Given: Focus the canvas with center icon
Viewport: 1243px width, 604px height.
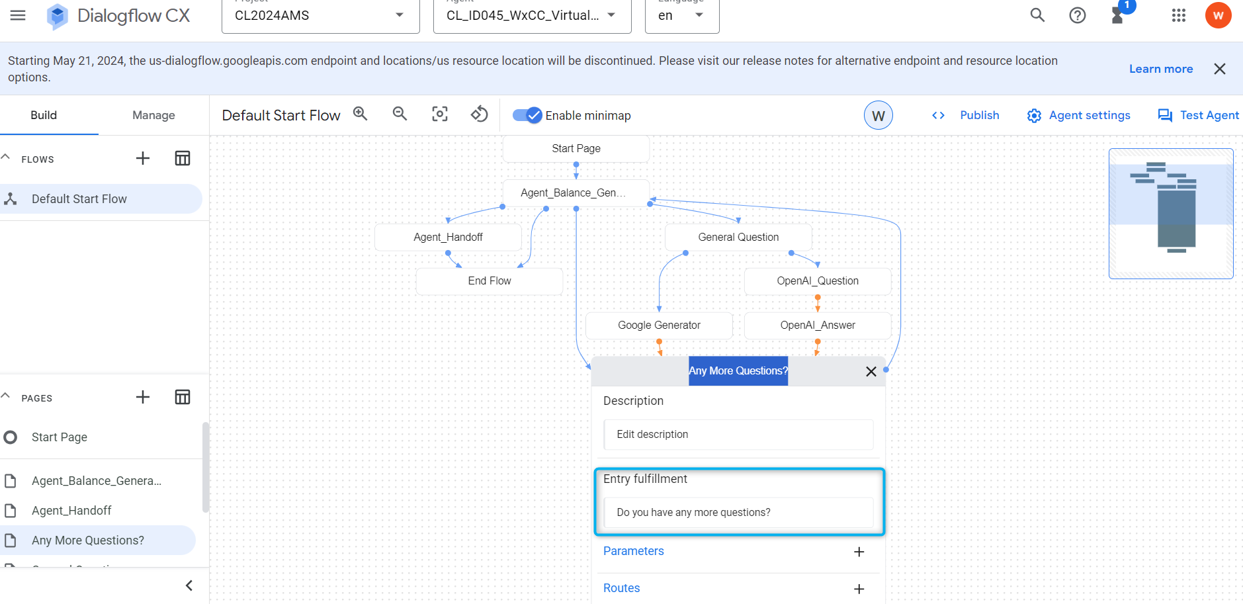Looking at the screenshot, I should pos(440,114).
